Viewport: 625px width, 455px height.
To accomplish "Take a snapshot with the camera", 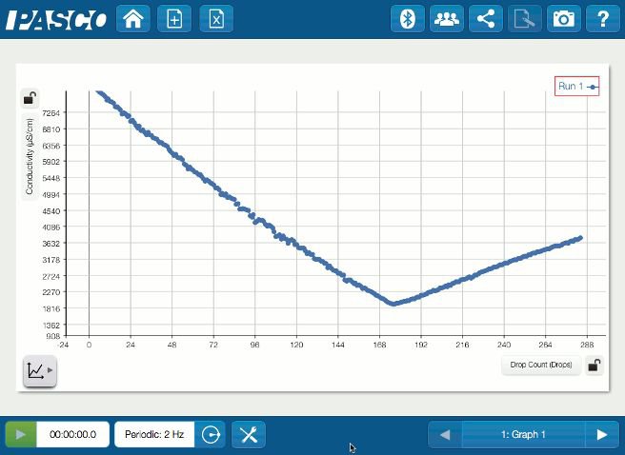I will (x=564, y=19).
